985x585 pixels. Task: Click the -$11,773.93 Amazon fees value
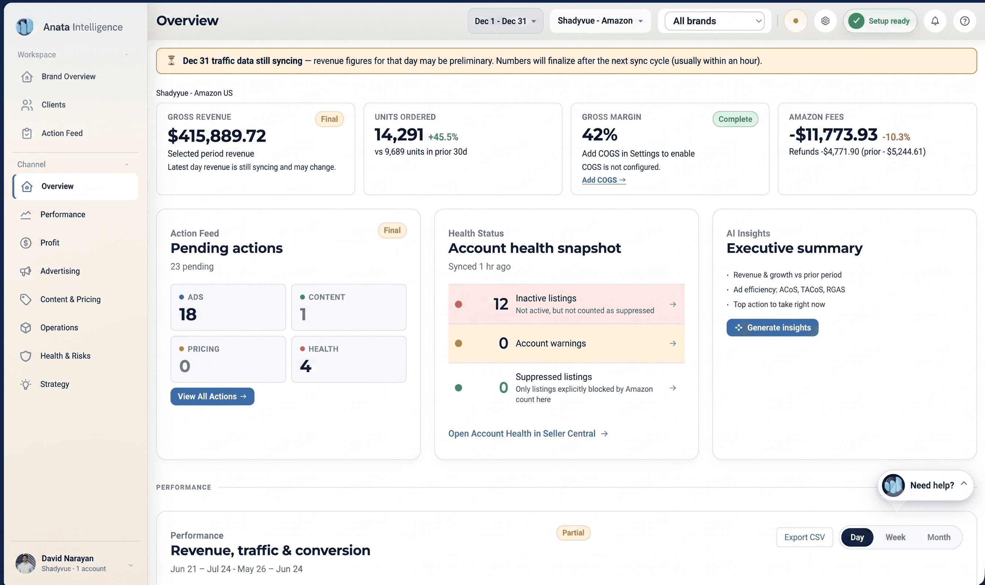pos(833,135)
